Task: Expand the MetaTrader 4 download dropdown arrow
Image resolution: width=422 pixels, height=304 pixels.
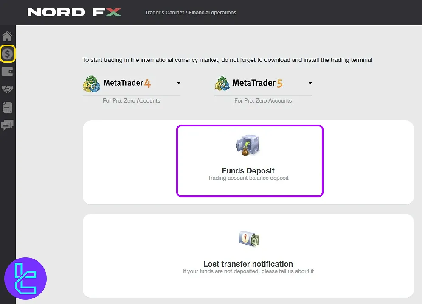Action: point(179,83)
